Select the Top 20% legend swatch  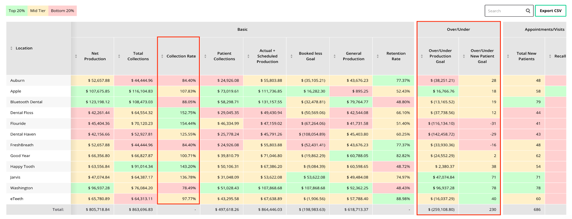point(17,11)
